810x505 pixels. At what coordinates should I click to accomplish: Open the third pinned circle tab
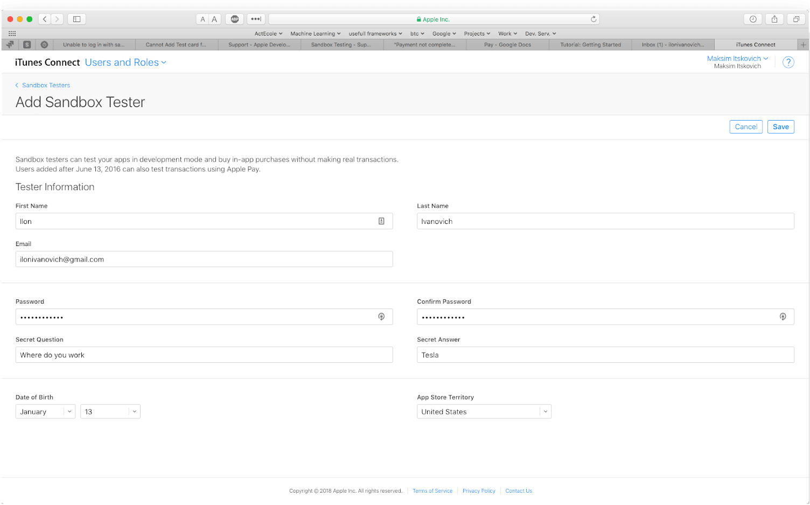(44, 45)
